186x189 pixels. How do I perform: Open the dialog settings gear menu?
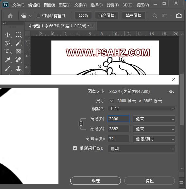(172, 92)
